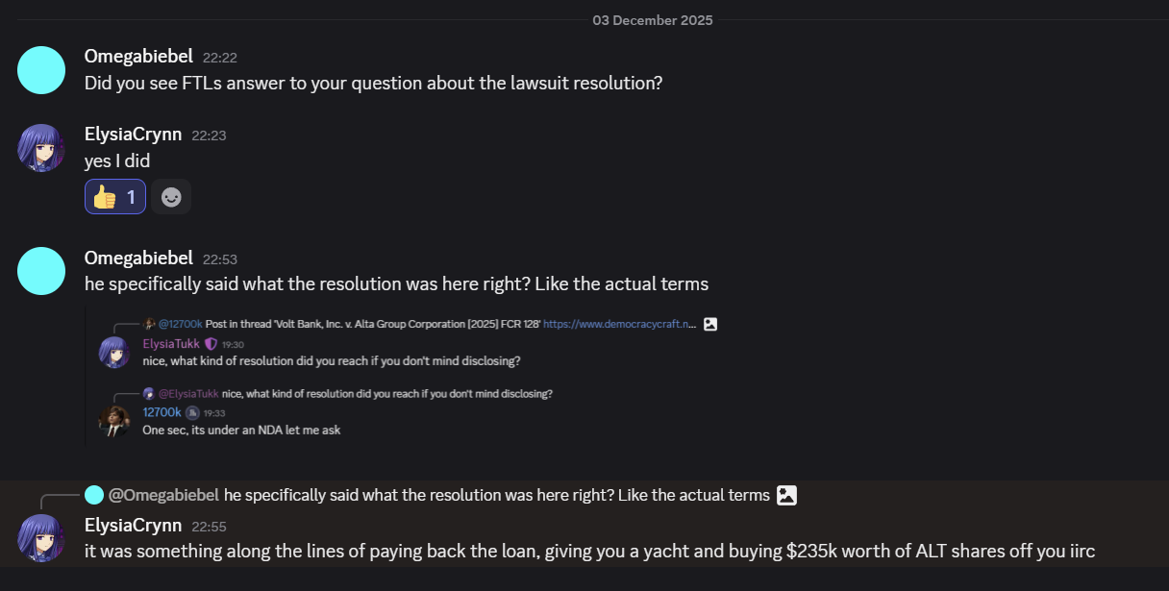Open Omegabiebel's profile from the 22:22 username
The height and width of the screenshot is (591, 1169).
tap(138, 57)
